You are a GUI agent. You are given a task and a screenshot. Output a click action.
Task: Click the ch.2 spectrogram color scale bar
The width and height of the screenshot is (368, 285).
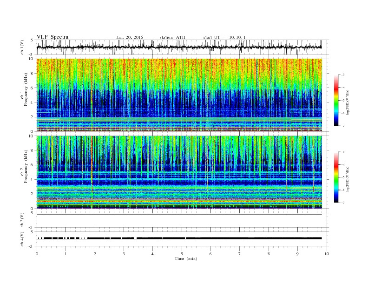click(336, 177)
